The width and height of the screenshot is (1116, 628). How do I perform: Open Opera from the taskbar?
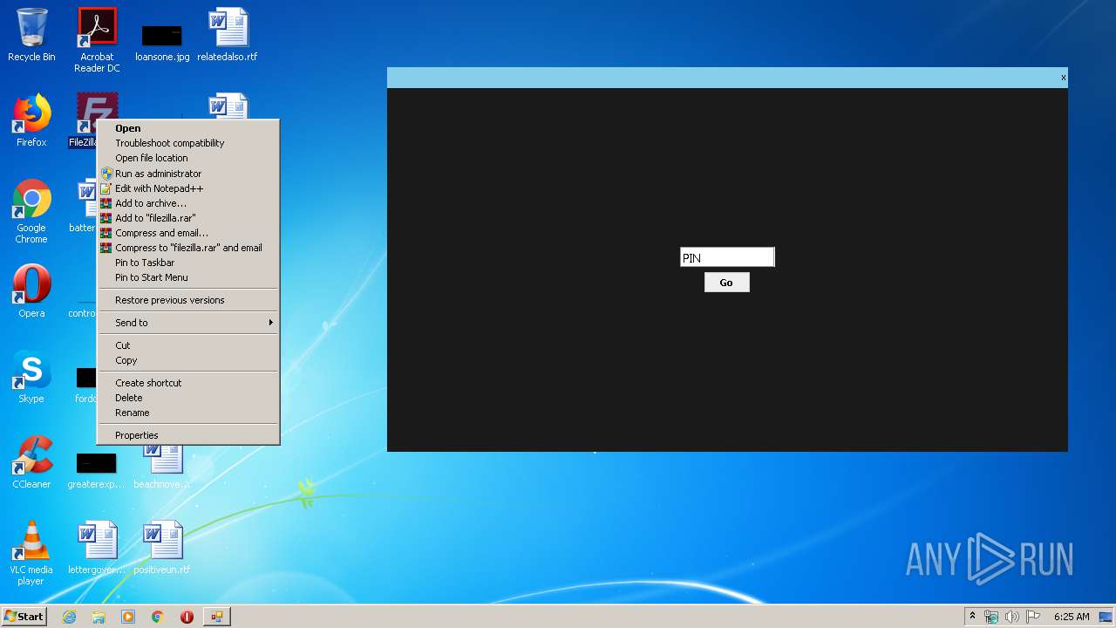coord(187,617)
